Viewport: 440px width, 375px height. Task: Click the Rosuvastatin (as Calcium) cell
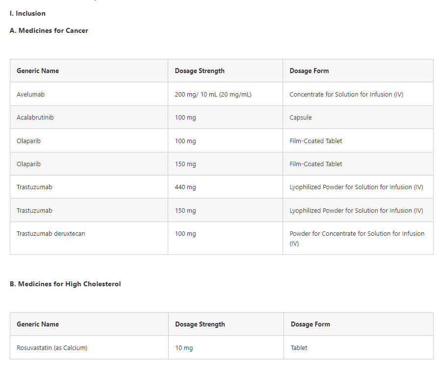[x=52, y=348]
